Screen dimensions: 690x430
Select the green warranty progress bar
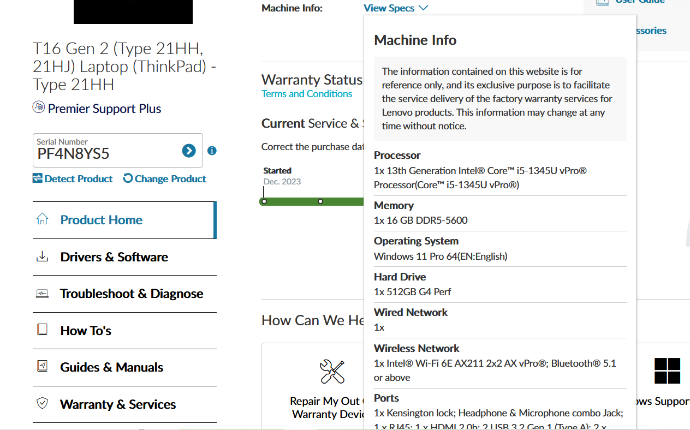pyautogui.click(x=312, y=201)
